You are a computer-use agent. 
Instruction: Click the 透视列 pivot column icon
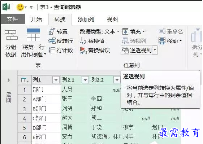pyautogui.click(x=125, y=41)
